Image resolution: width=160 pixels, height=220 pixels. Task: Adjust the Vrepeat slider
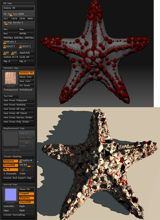pyautogui.click(x=26, y=47)
